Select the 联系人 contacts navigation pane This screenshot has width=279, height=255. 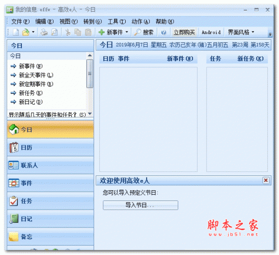[x=50, y=165]
